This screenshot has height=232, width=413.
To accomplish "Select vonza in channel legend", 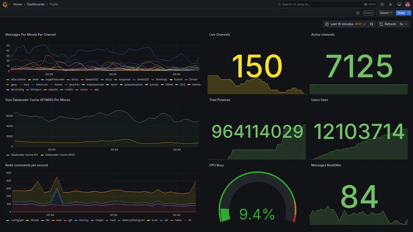I will coord(84,90).
